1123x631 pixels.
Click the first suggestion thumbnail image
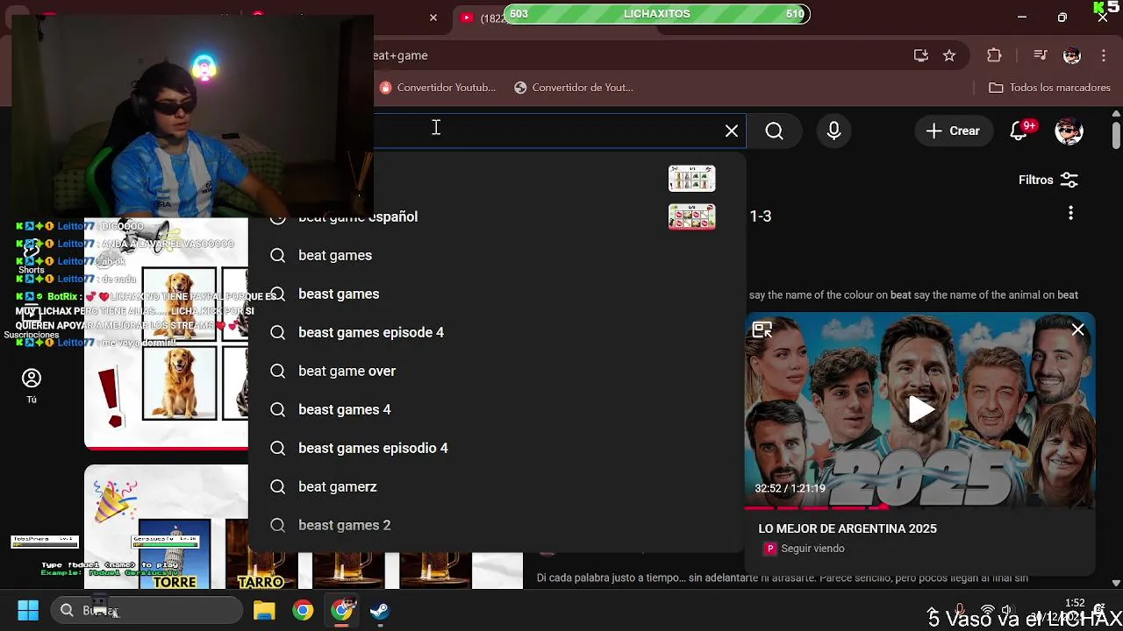point(692,178)
